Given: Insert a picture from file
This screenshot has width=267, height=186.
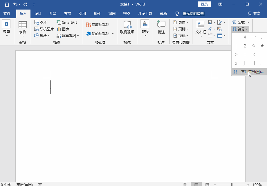Looking at the screenshot, I should pos(41,22).
